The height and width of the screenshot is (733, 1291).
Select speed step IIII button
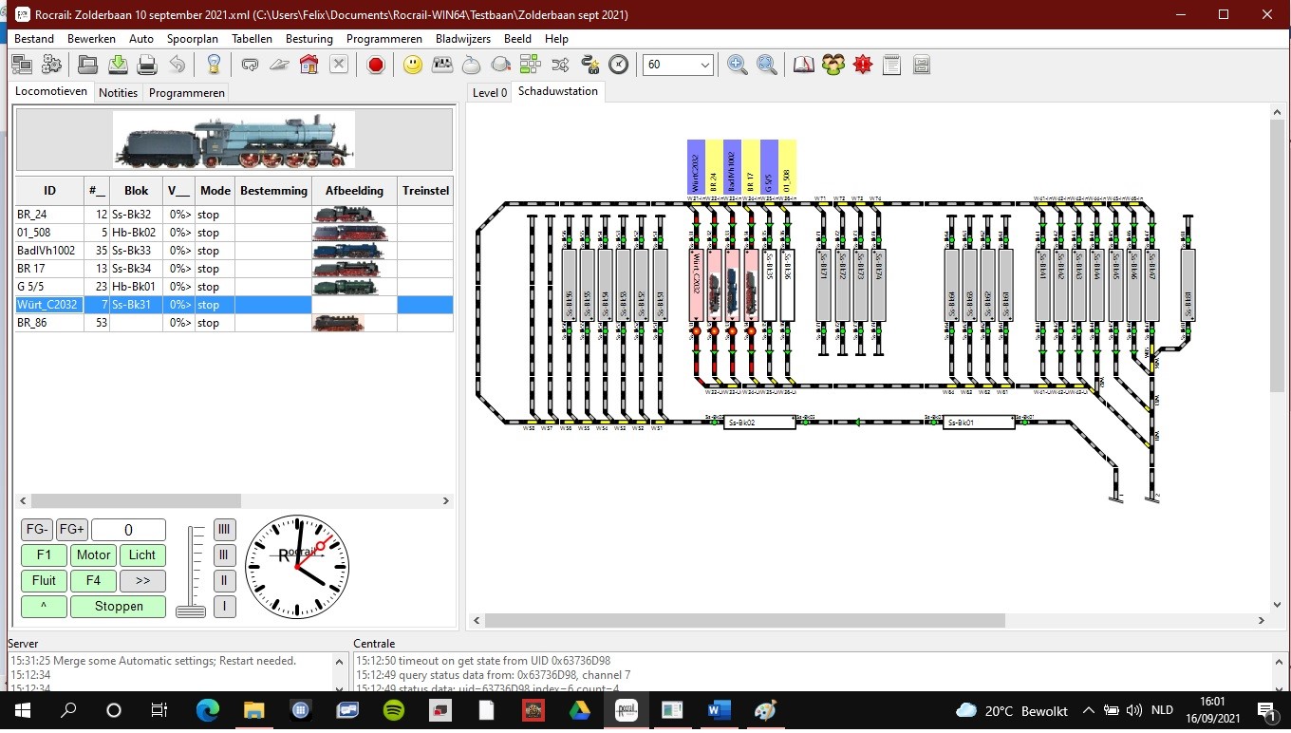click(x=225, y=530)
